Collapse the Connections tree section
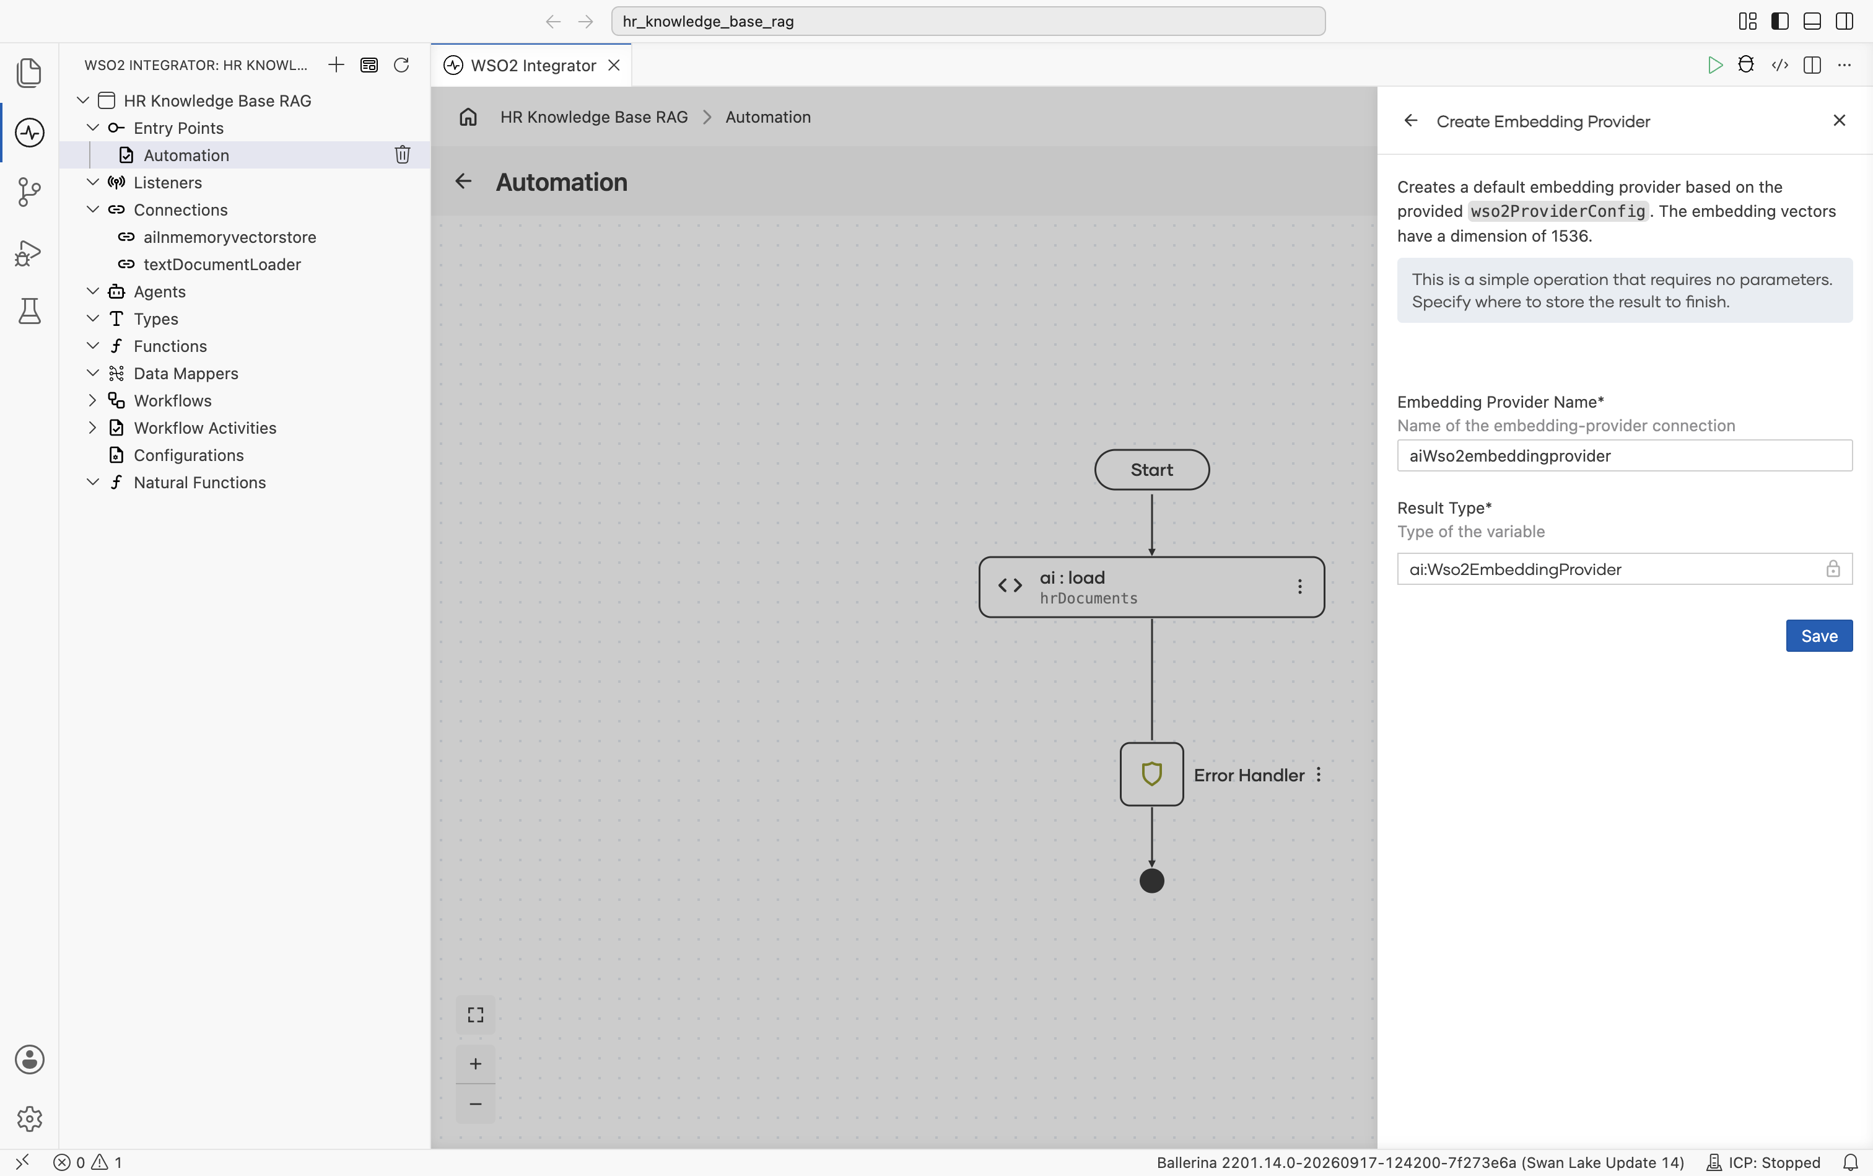Screen dimensions: 1873x1176 tap(92, 209)
